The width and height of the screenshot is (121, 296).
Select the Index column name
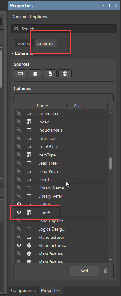(x=44, y=122)
